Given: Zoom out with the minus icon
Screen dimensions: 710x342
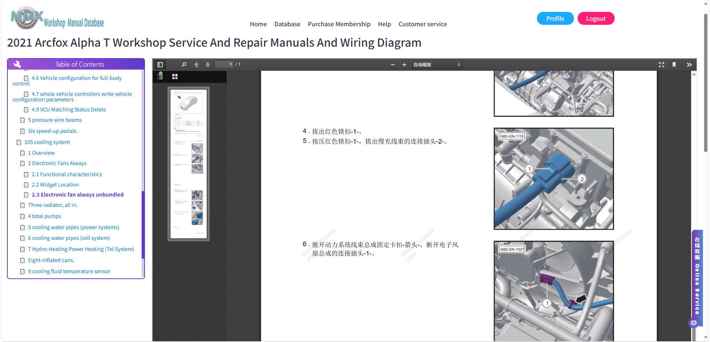Looking at the screenshot, I should point(393,64).
